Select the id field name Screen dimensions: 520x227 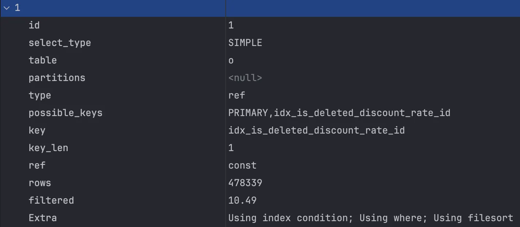[x=34, y=25]
